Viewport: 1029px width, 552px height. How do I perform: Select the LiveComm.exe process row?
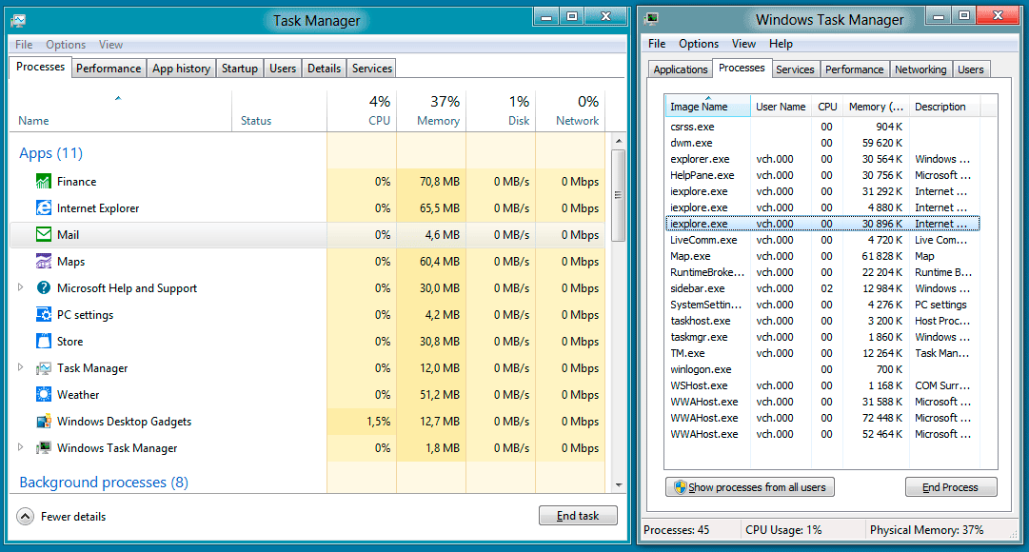point(822,240)
